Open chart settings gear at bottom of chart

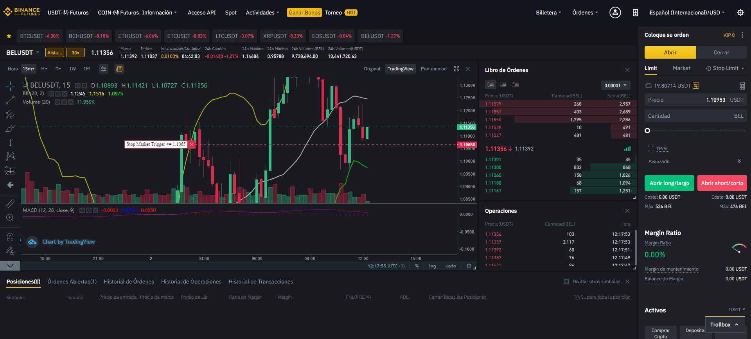(x=469, y=266)
